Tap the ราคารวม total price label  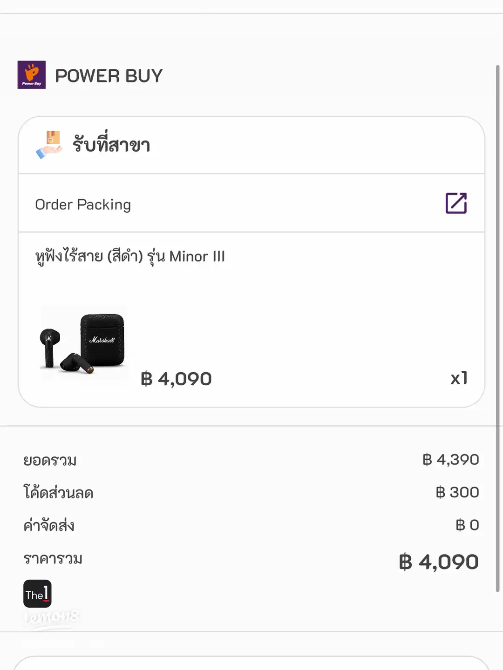(53, 559)
